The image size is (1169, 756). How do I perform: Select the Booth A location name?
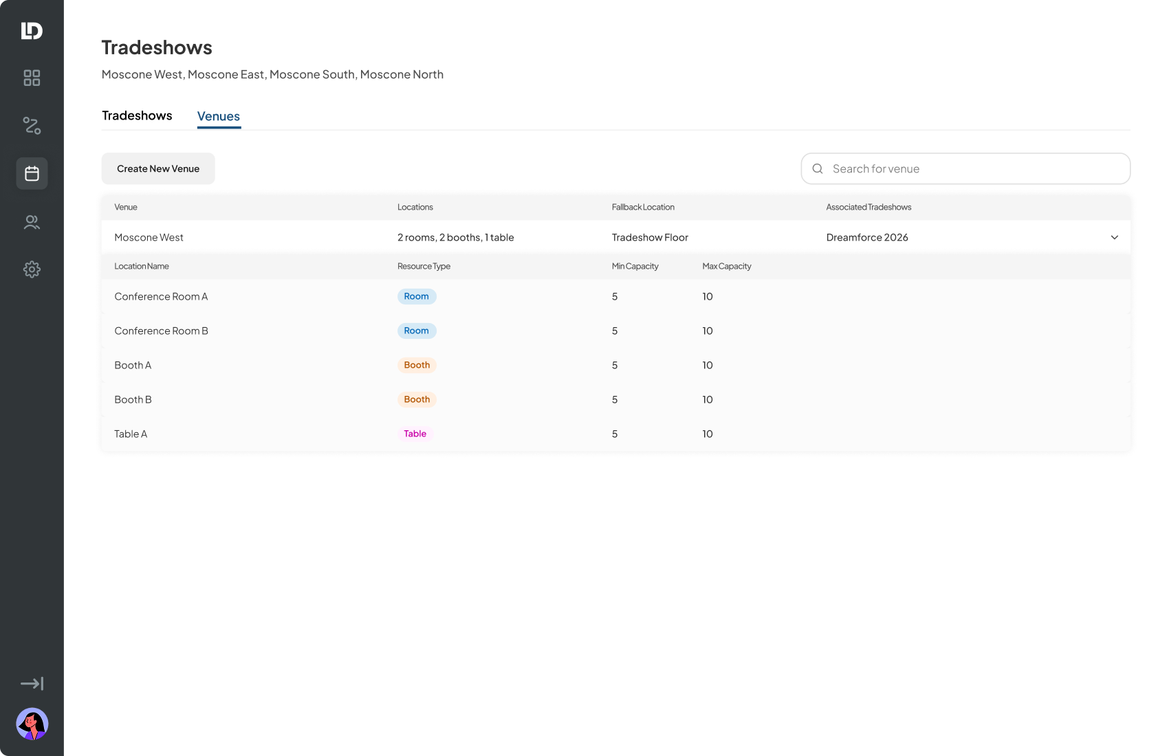(x=133, y=365)
